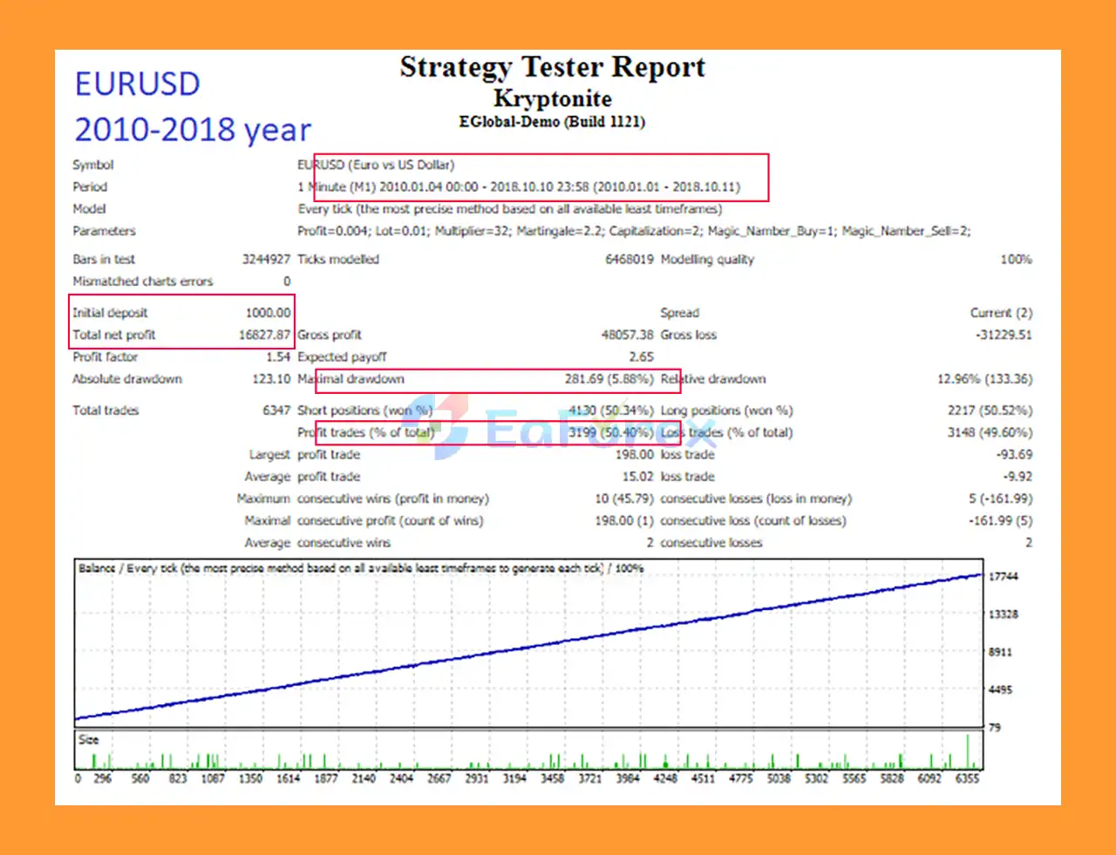The height and width of the screenshot is (855, 1116).
Task: Click the Total net profit value 16827.87
Action: coord(264,335)
